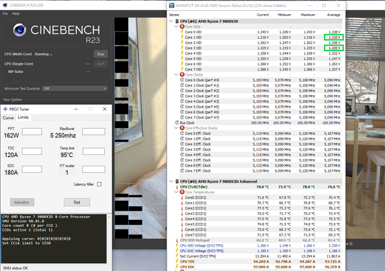
Task: Open the Help menu in Cinebench
Action: pos(15,13)
